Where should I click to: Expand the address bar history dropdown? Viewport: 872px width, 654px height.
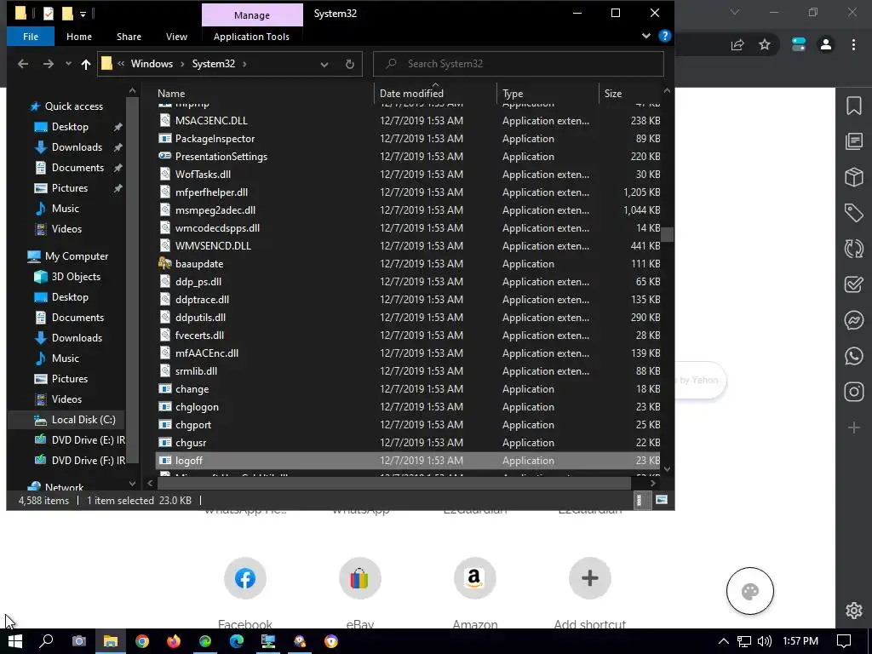(x=324, y=64)
